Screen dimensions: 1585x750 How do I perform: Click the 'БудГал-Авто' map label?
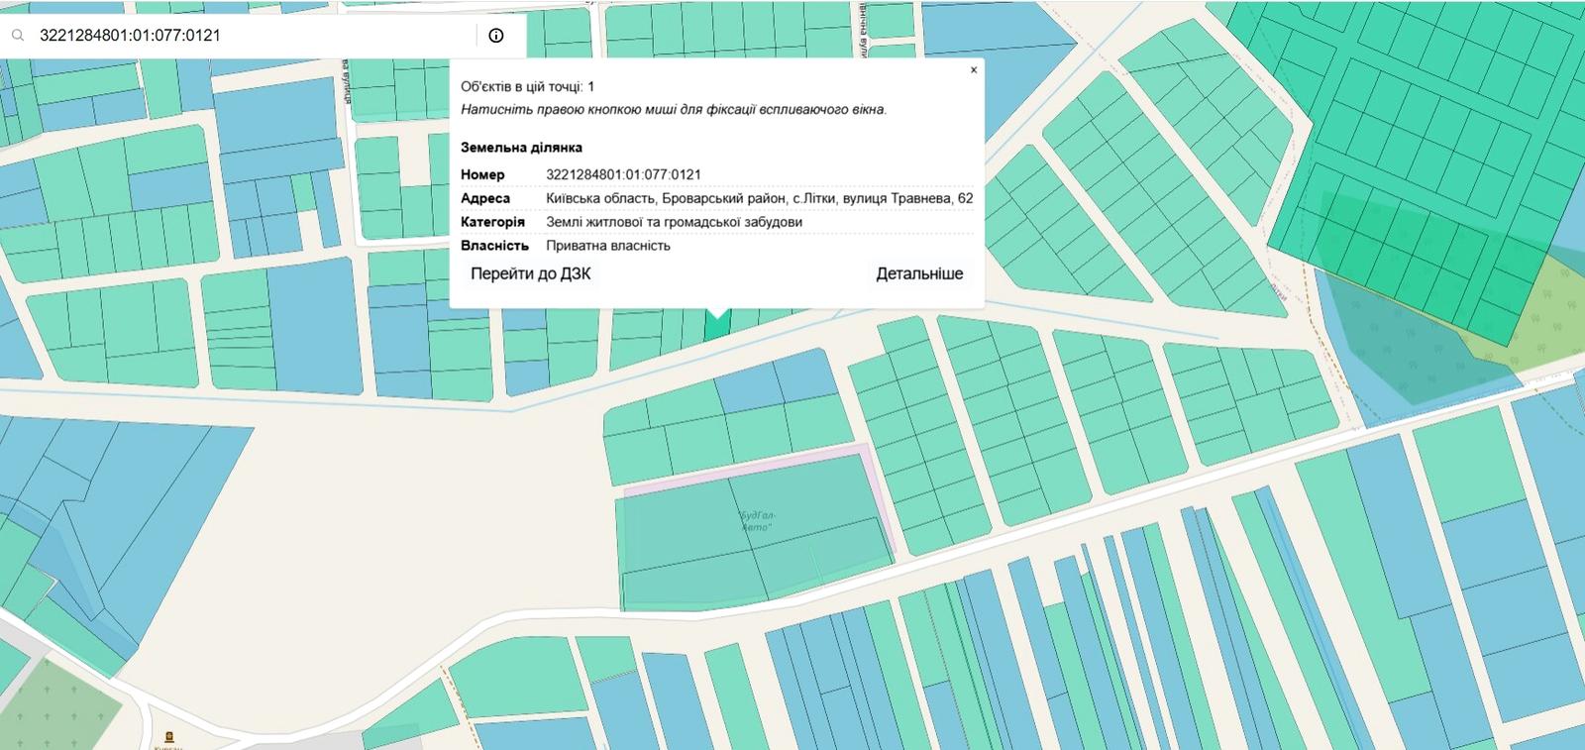coord(758,521)
